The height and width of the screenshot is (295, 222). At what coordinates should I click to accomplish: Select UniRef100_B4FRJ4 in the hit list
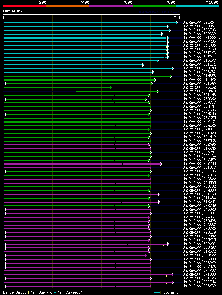click(199, 57)
